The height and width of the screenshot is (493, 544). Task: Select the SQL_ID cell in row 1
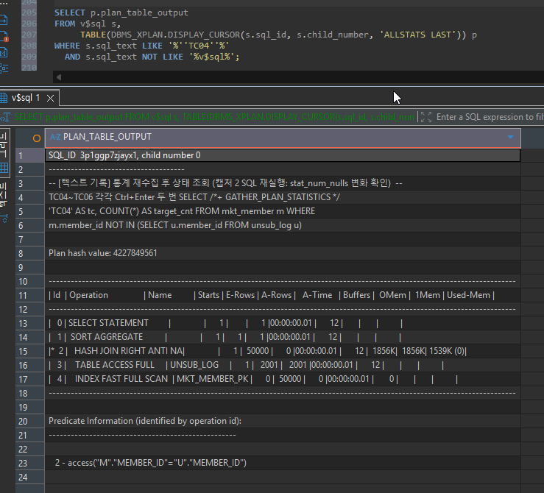pos(283,155)
